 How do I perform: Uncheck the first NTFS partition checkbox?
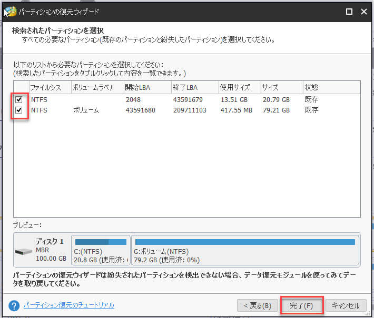coord(19,99)
